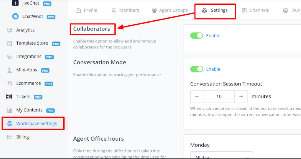
Task: Click the ChatWoot logo icon
Action: (15, 16)
